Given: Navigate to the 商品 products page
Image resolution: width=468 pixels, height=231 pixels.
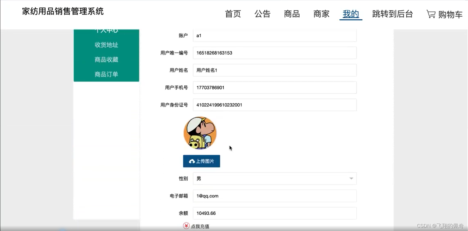Looking at the screenshot, I should (x=292, y=14).
